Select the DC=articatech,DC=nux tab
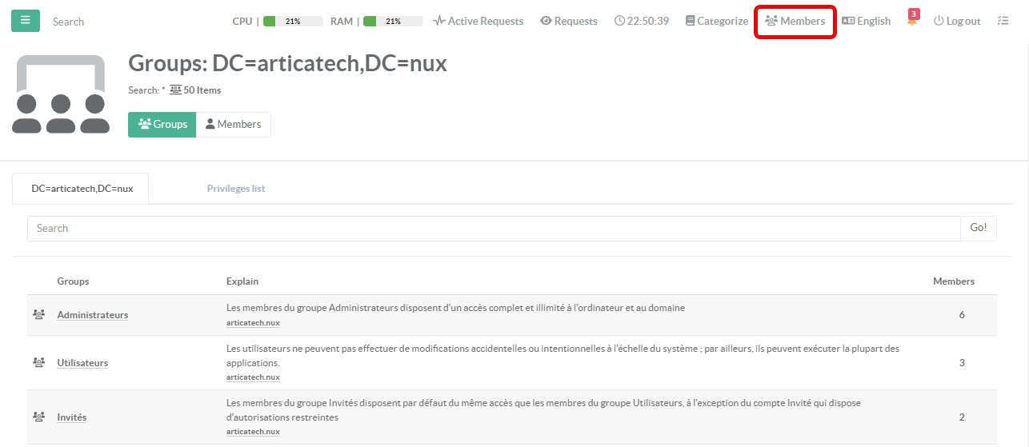 click(x=82, y=189)
